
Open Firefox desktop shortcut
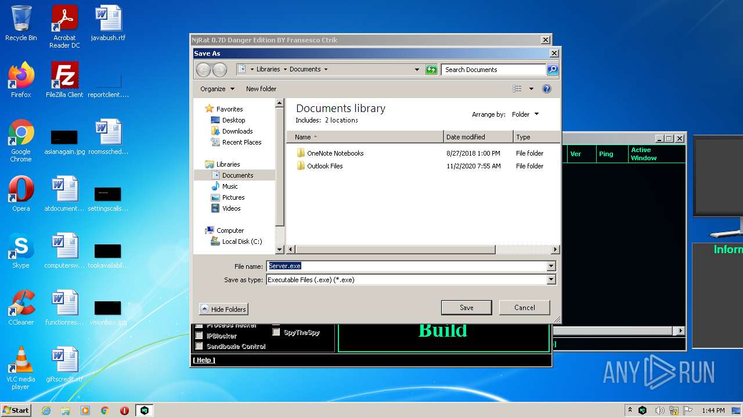click(x=21, y=80)
